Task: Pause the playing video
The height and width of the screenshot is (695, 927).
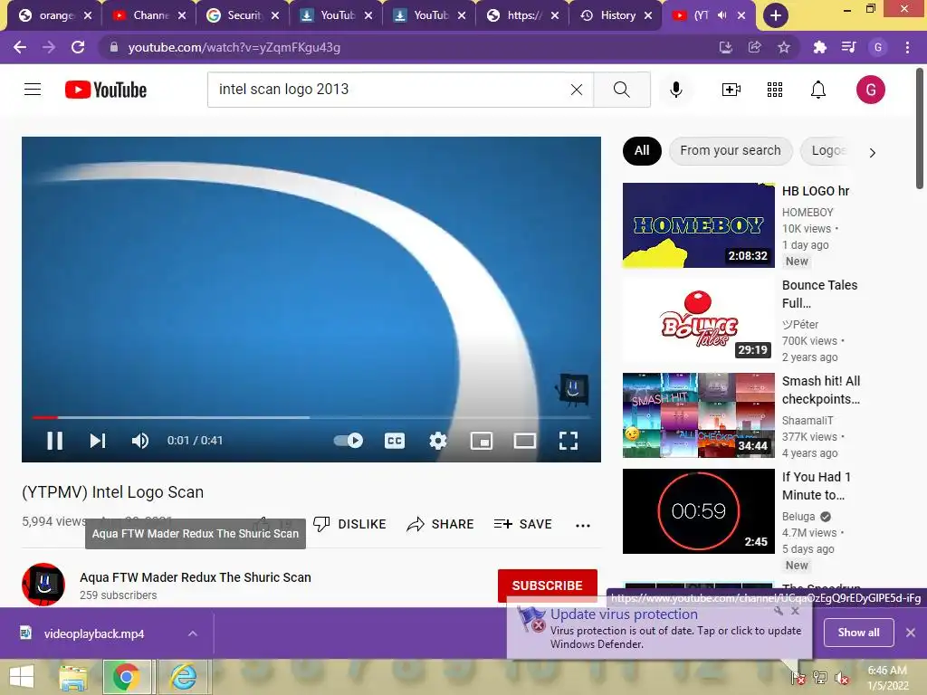Action: (54, 441)
